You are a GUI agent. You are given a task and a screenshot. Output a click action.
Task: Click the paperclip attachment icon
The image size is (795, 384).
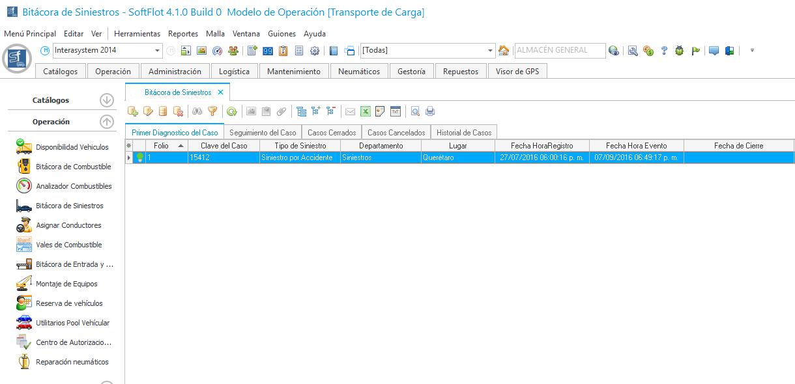tap(282, 111)
